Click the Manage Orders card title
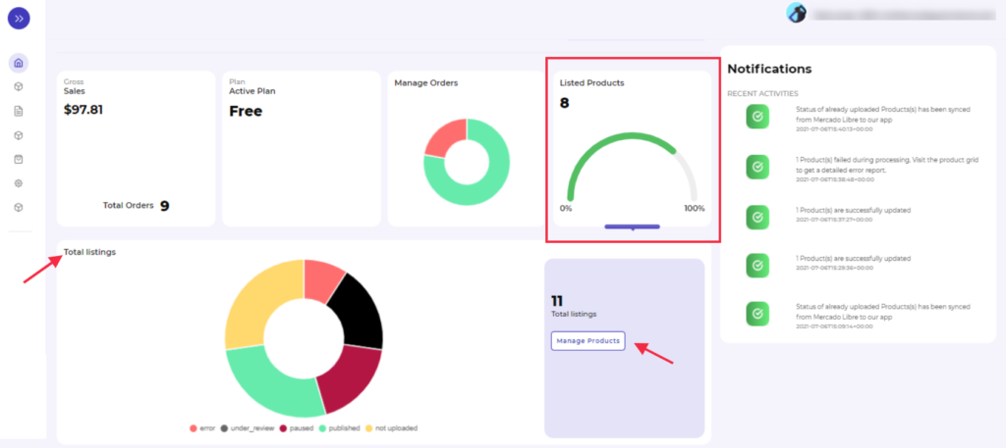Image resolution: width=1006 pixels, height=448 pixels. click(x=426, y=83)
